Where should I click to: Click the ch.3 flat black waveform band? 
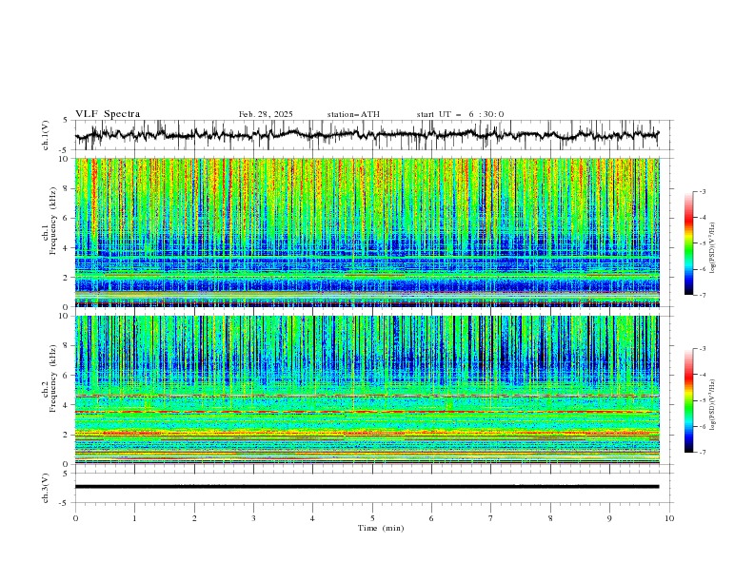coord(367,487)
